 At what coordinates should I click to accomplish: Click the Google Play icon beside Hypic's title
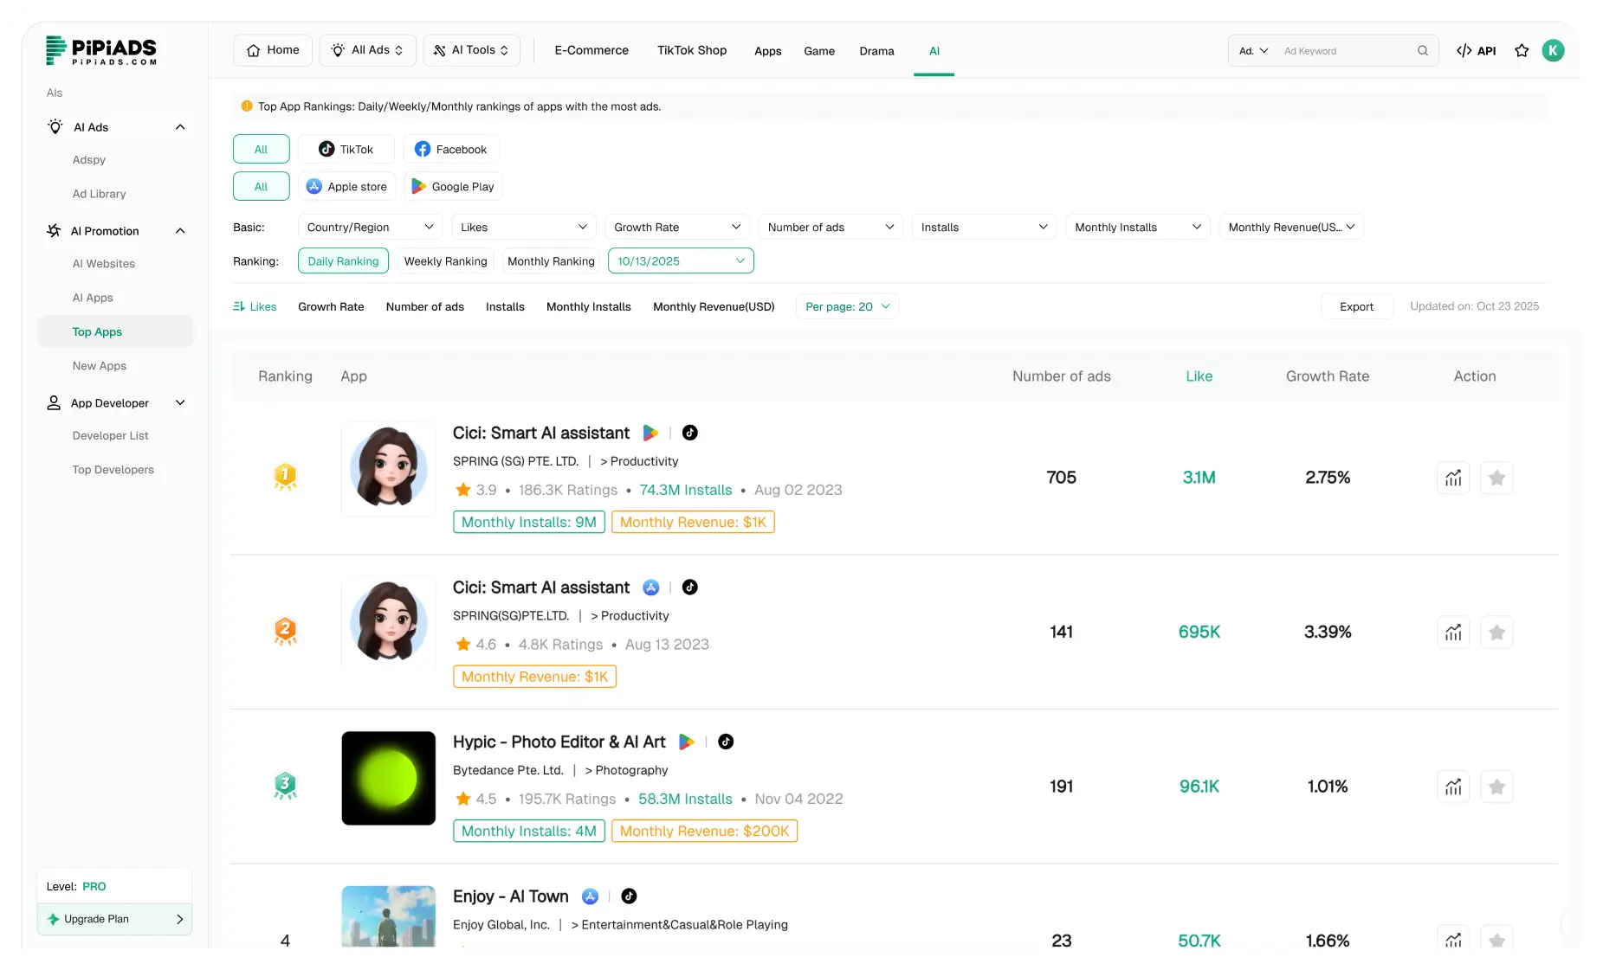click(687, 742)
